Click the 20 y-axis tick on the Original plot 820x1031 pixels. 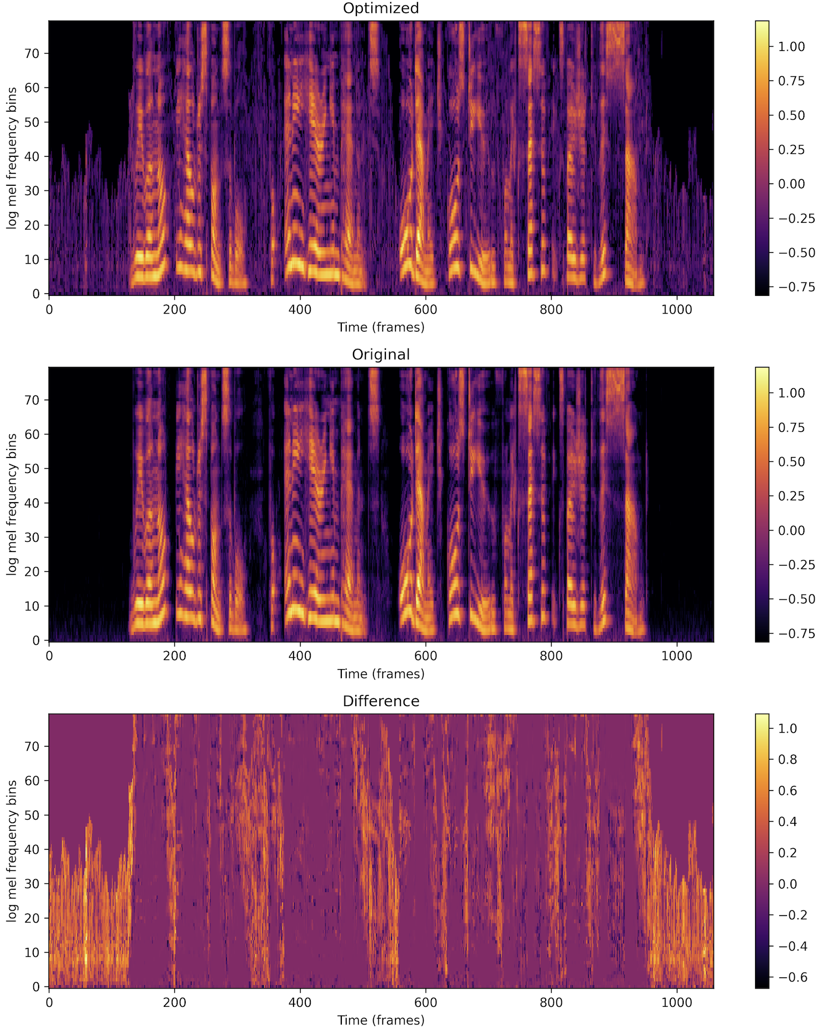point(32,571)
